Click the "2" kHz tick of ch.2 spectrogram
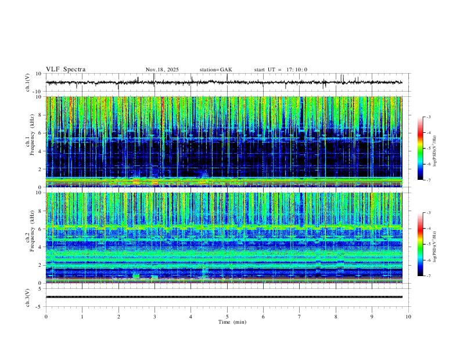The image size is (460, 355). click(41, 265)
